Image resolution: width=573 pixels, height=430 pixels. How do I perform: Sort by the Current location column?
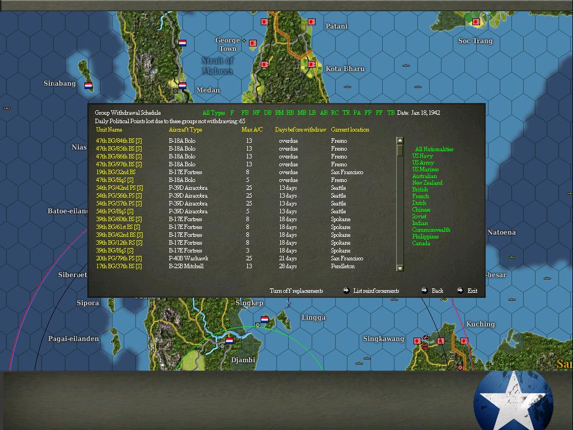tap(350, 129)
